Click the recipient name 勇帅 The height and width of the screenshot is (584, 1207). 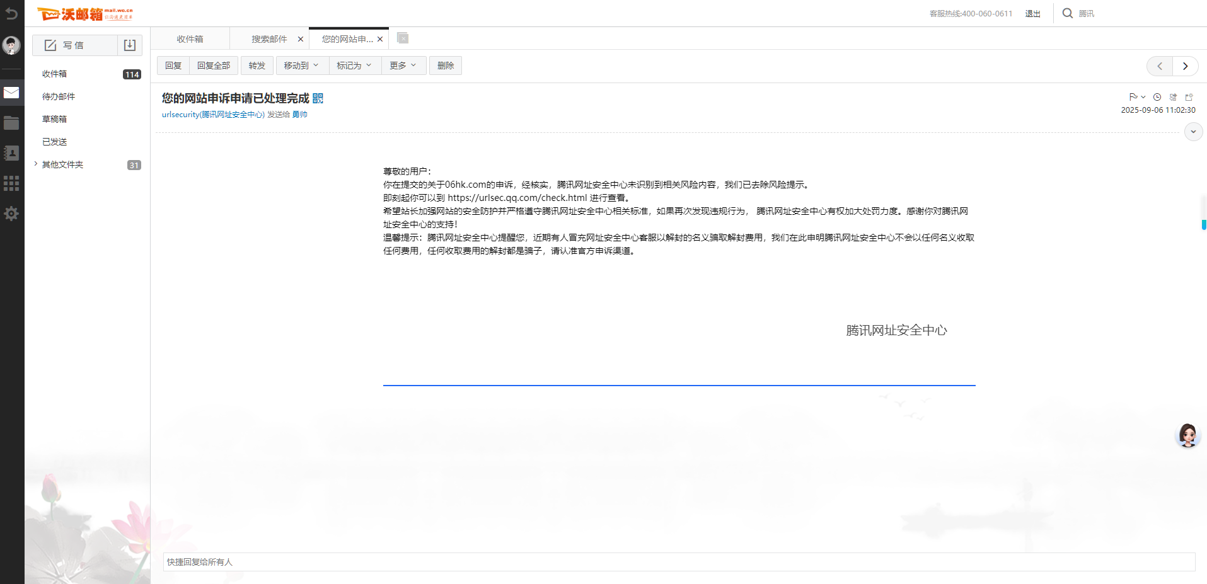pyautogui.click(x=300, y=115)
